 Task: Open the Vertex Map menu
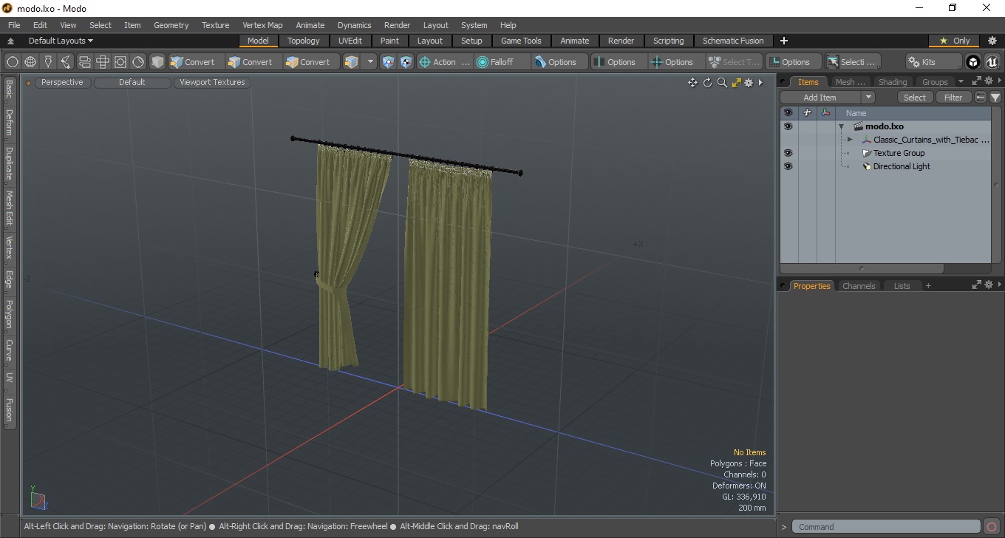tap(262, 25)
